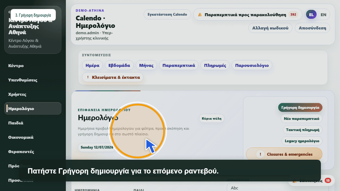Screen dimensions: 340x191
Task: Click the ΣΥΝΤΟΜΕΥΣΕΙΣ section label
Action: tap(96, 55)
